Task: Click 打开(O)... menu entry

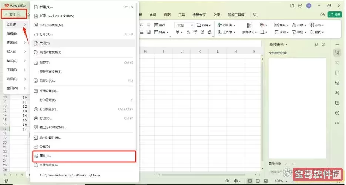Action: tap(83, 34)
